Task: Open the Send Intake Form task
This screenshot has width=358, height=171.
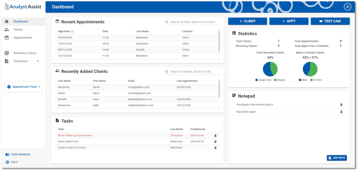Action: click(68, 142)
